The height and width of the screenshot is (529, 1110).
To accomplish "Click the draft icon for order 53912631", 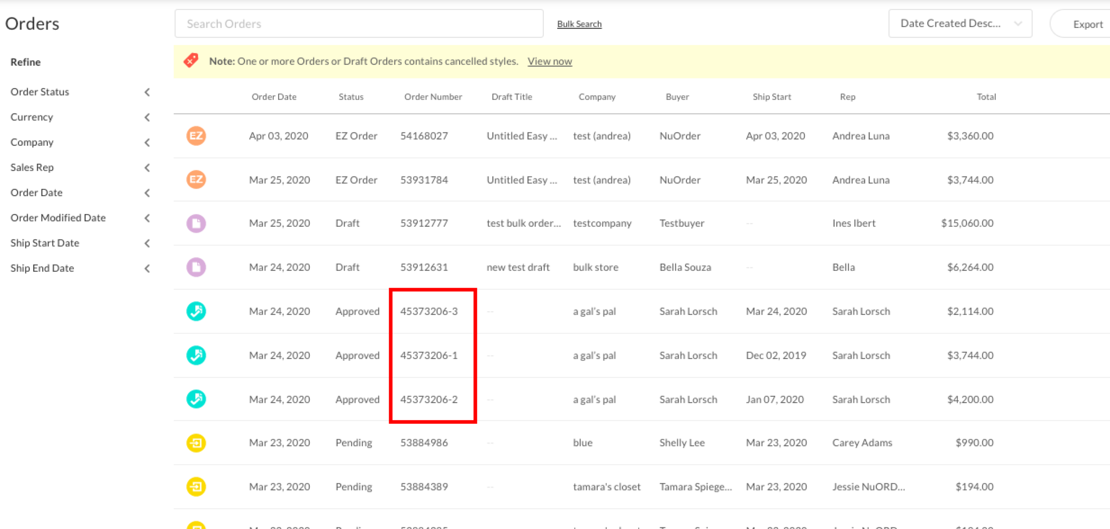I will pyautogui.click(x=196, y=267).
